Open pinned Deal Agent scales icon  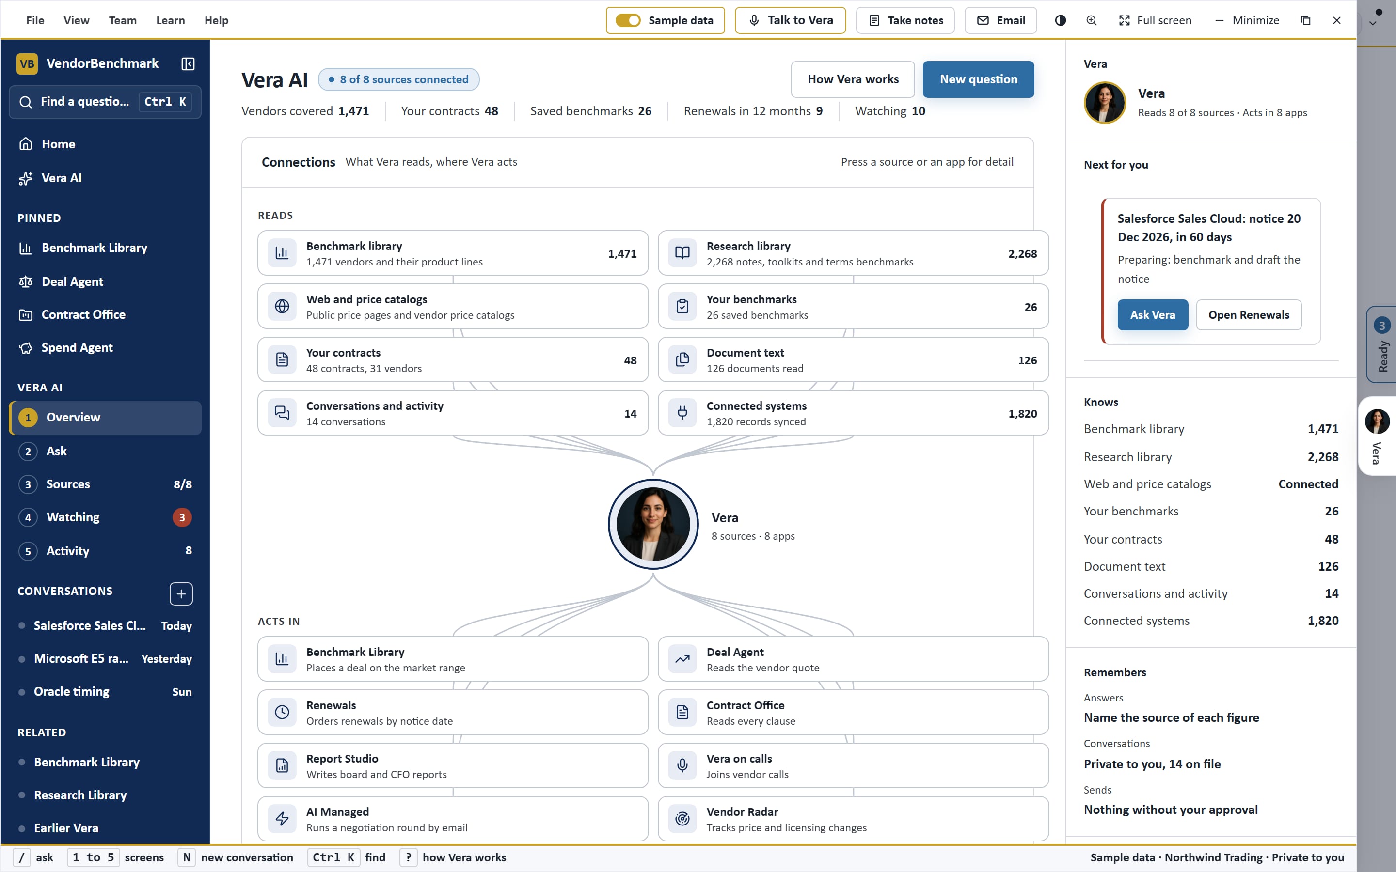coord(105,281)
